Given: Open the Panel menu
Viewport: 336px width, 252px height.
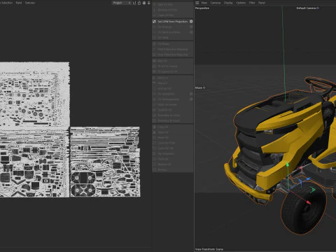Looking at the screenshot, I should tap(262, 3).
